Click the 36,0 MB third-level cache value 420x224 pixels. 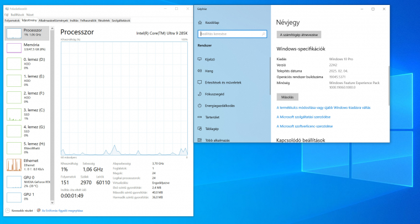pyautogui.click(x=158, y=197)
